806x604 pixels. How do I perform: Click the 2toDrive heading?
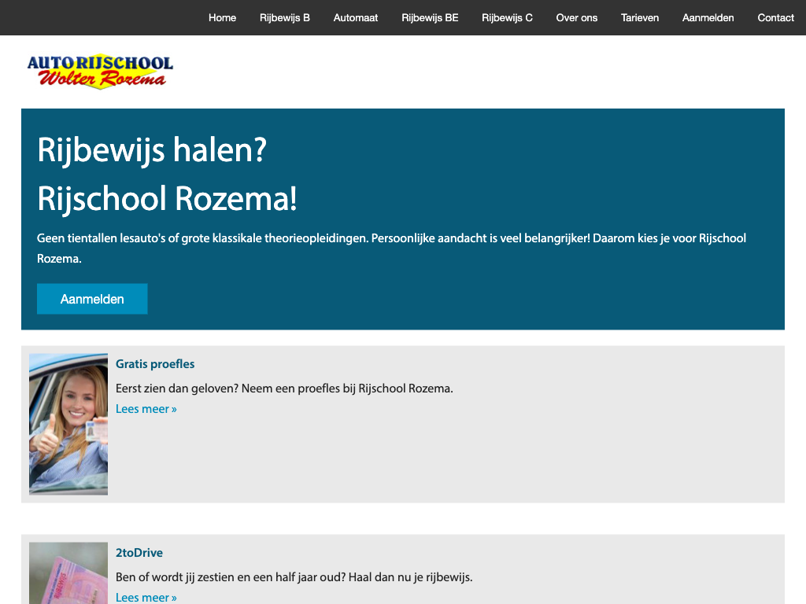139,553
